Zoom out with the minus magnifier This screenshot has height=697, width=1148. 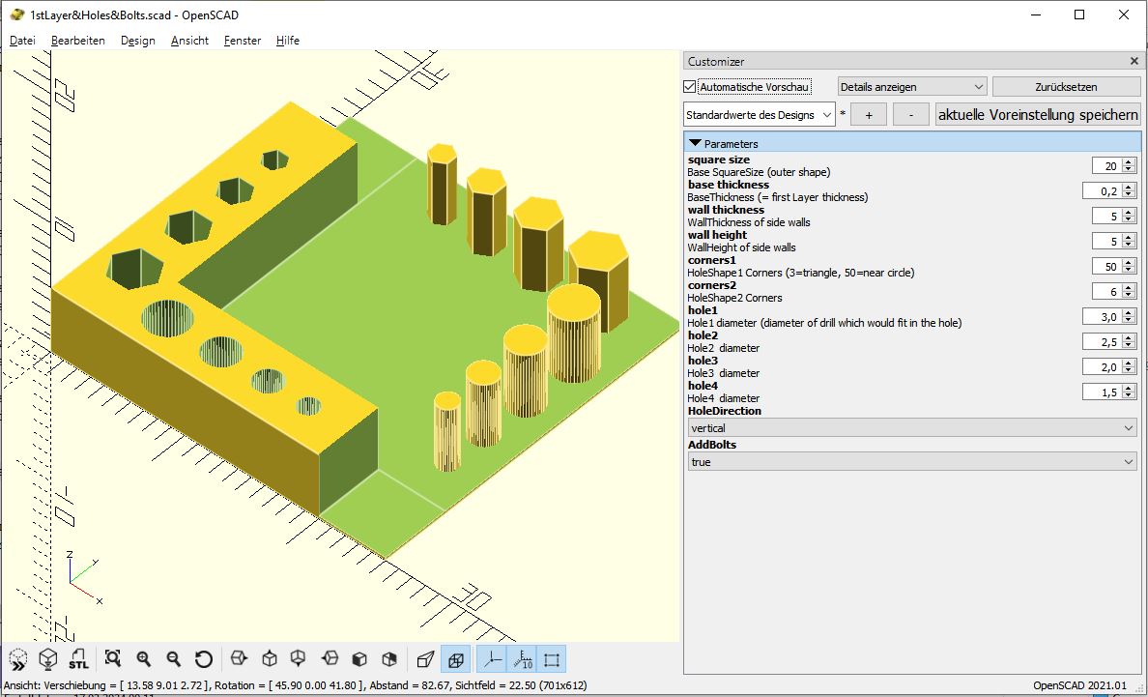174,659
